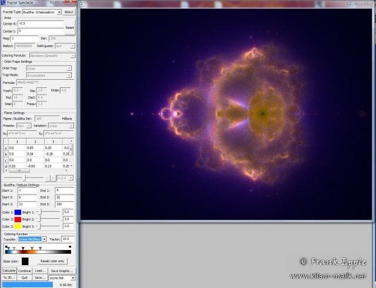Click the Bright 2 slider
This screenshot has width=376, height=288.
point(48,219)
